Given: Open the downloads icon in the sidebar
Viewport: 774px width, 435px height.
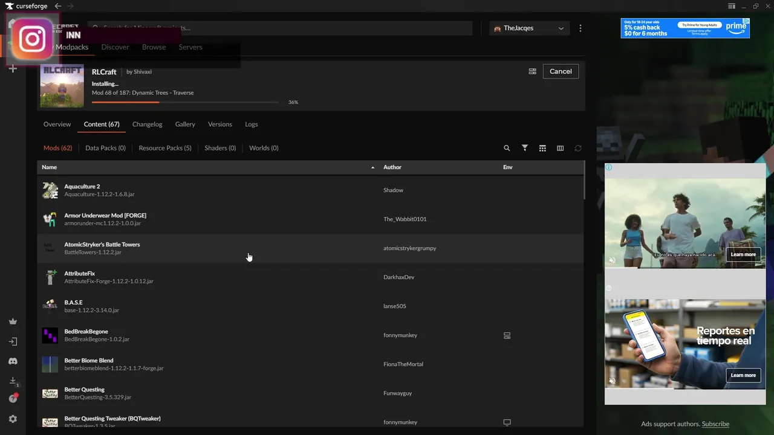Looking at the screenshot, I should 13,381.
